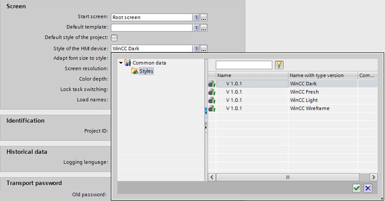Sort by Name with type version column
385x201 pixels.
coord(322,75)
